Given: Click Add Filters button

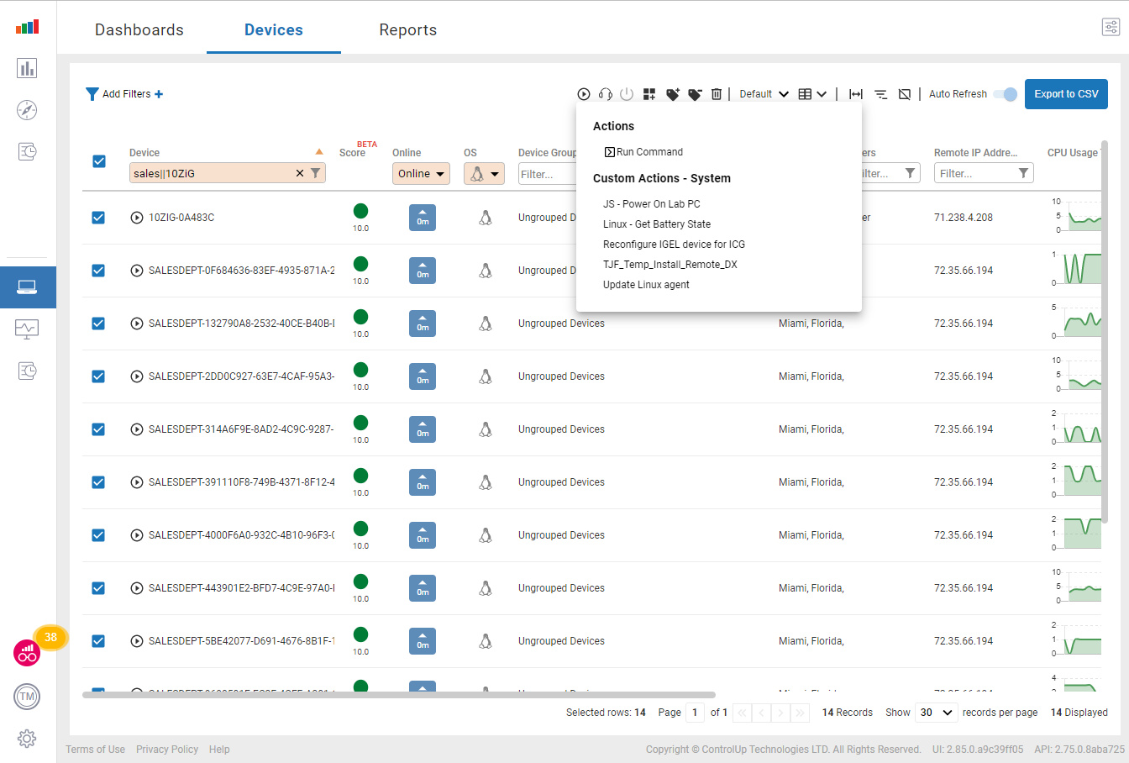Looking at the screenshot, I should tap(124, 94).
